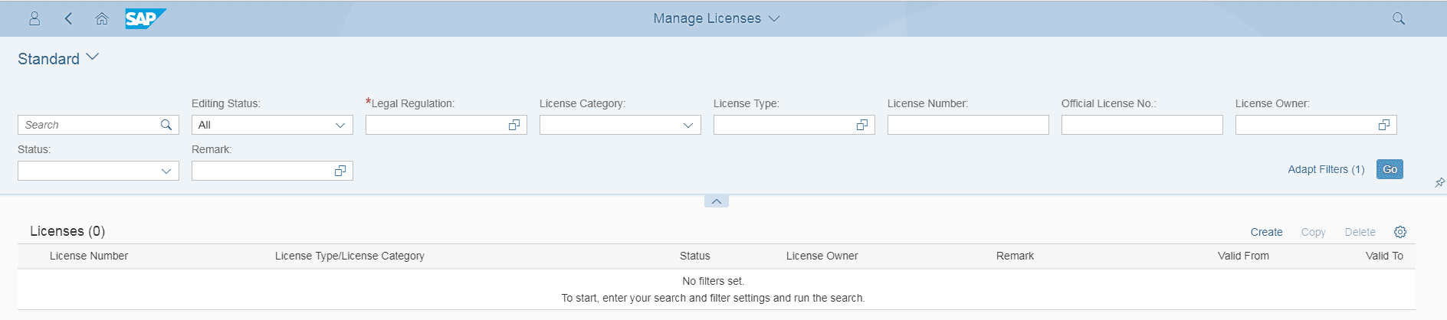This screenshot has width=1447, height=320.
Task: Open the user profile icon
Action: tap(34, 18)
